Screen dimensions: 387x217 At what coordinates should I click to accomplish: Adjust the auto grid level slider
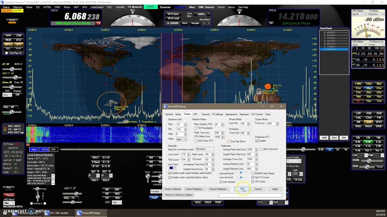click(241, 173)
